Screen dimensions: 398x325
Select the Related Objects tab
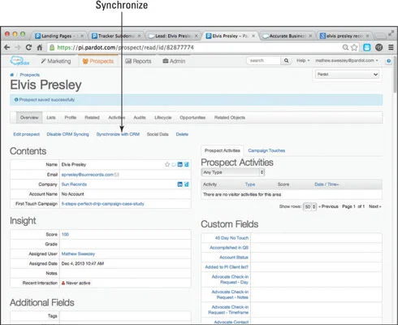coord(230,118)
